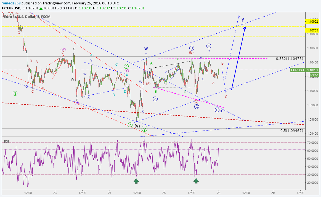Click the L:1.10291 low value

[x=119, y=8]
